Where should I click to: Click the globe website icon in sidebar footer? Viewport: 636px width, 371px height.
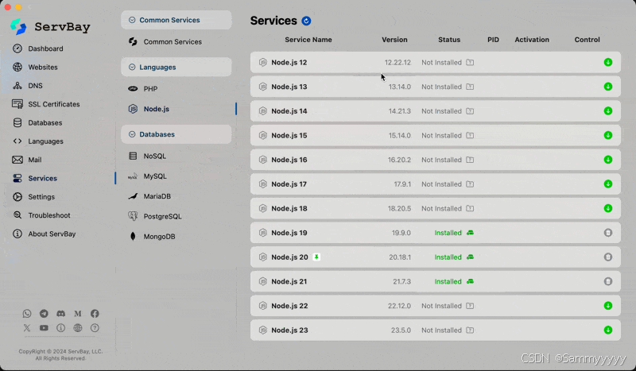(78, 327)
